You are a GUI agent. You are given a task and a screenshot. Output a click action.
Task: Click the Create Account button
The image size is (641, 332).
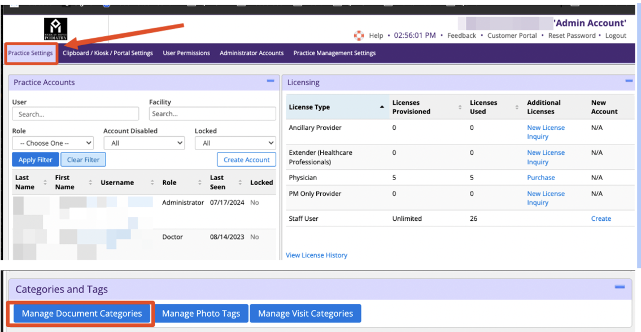(x=246, y=160)
